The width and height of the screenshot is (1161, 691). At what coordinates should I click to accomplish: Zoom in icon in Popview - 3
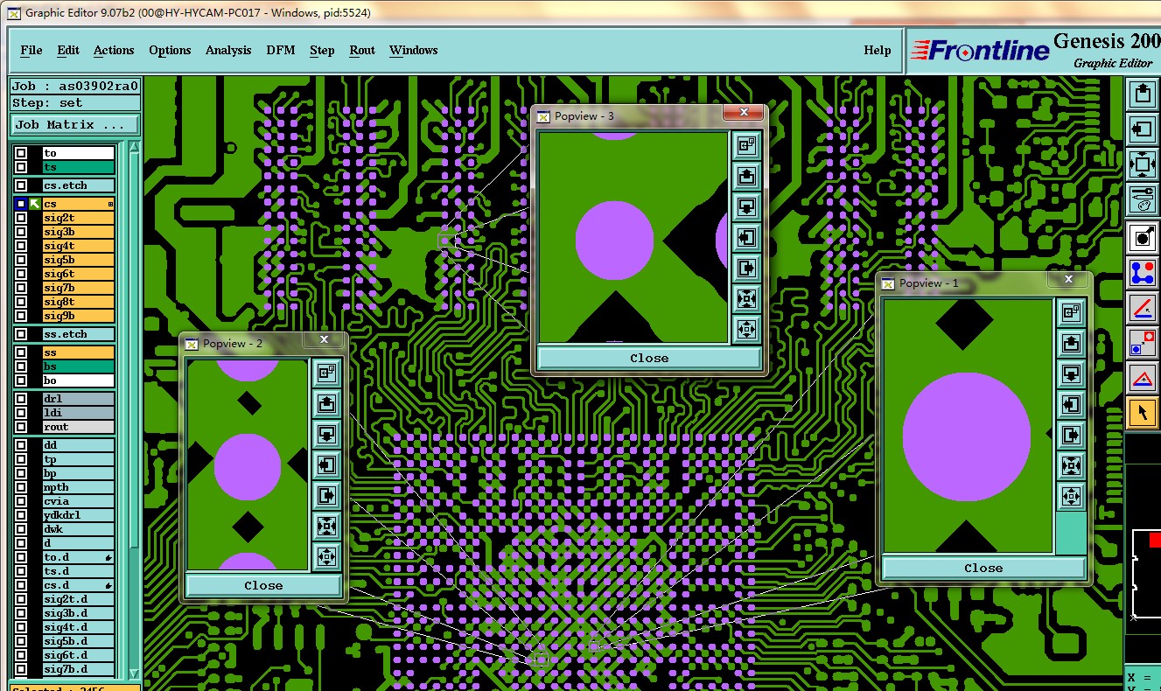tap(746, 298)
